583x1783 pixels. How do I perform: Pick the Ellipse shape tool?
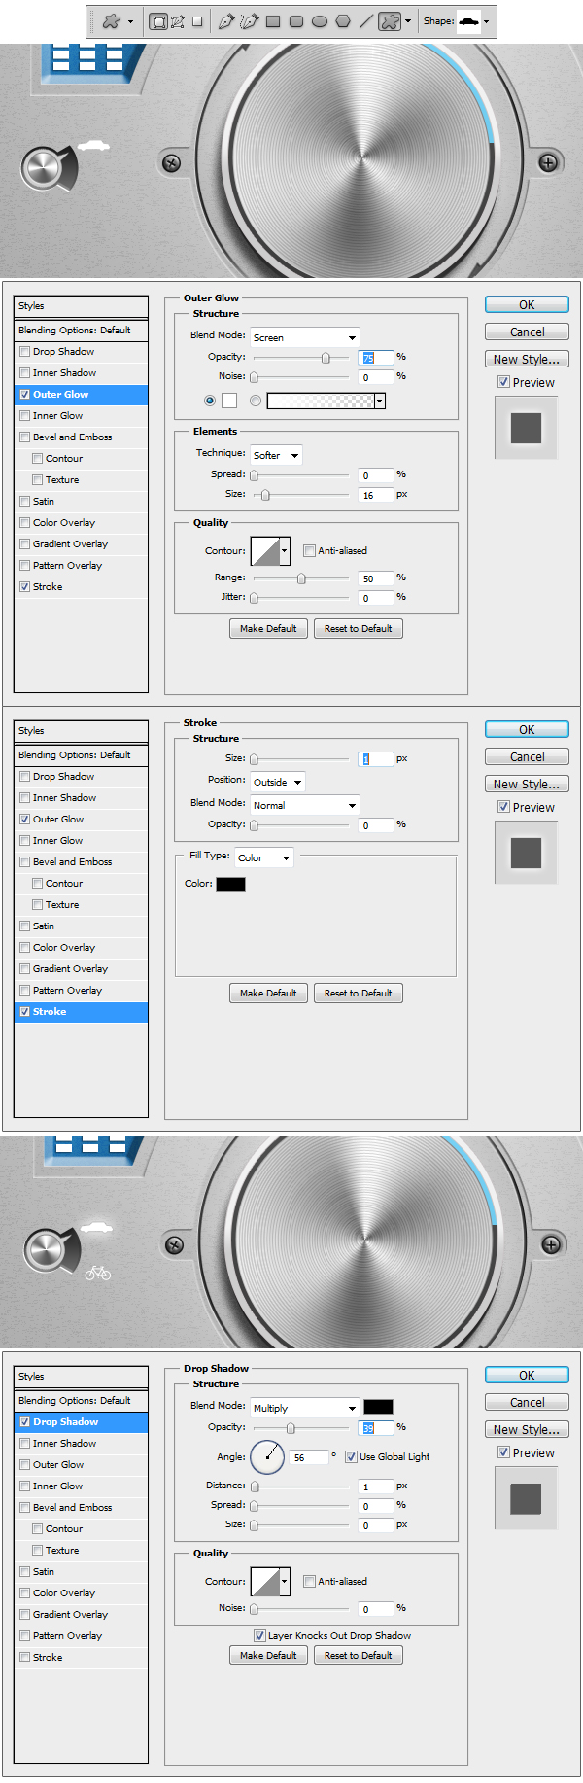coord(320,21)
